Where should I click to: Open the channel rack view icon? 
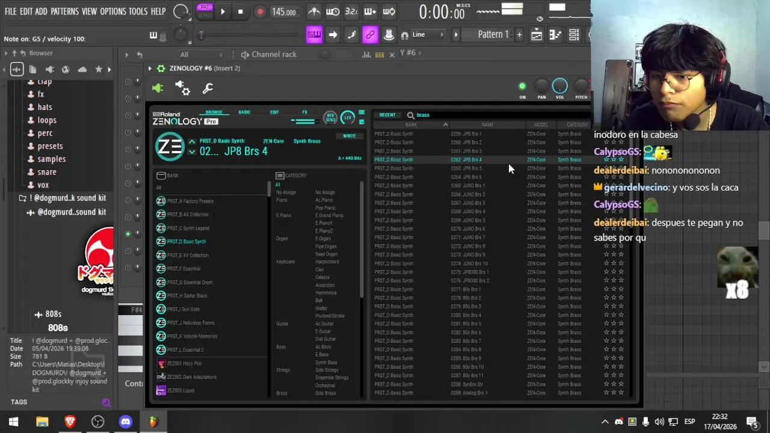click(574, 35)
